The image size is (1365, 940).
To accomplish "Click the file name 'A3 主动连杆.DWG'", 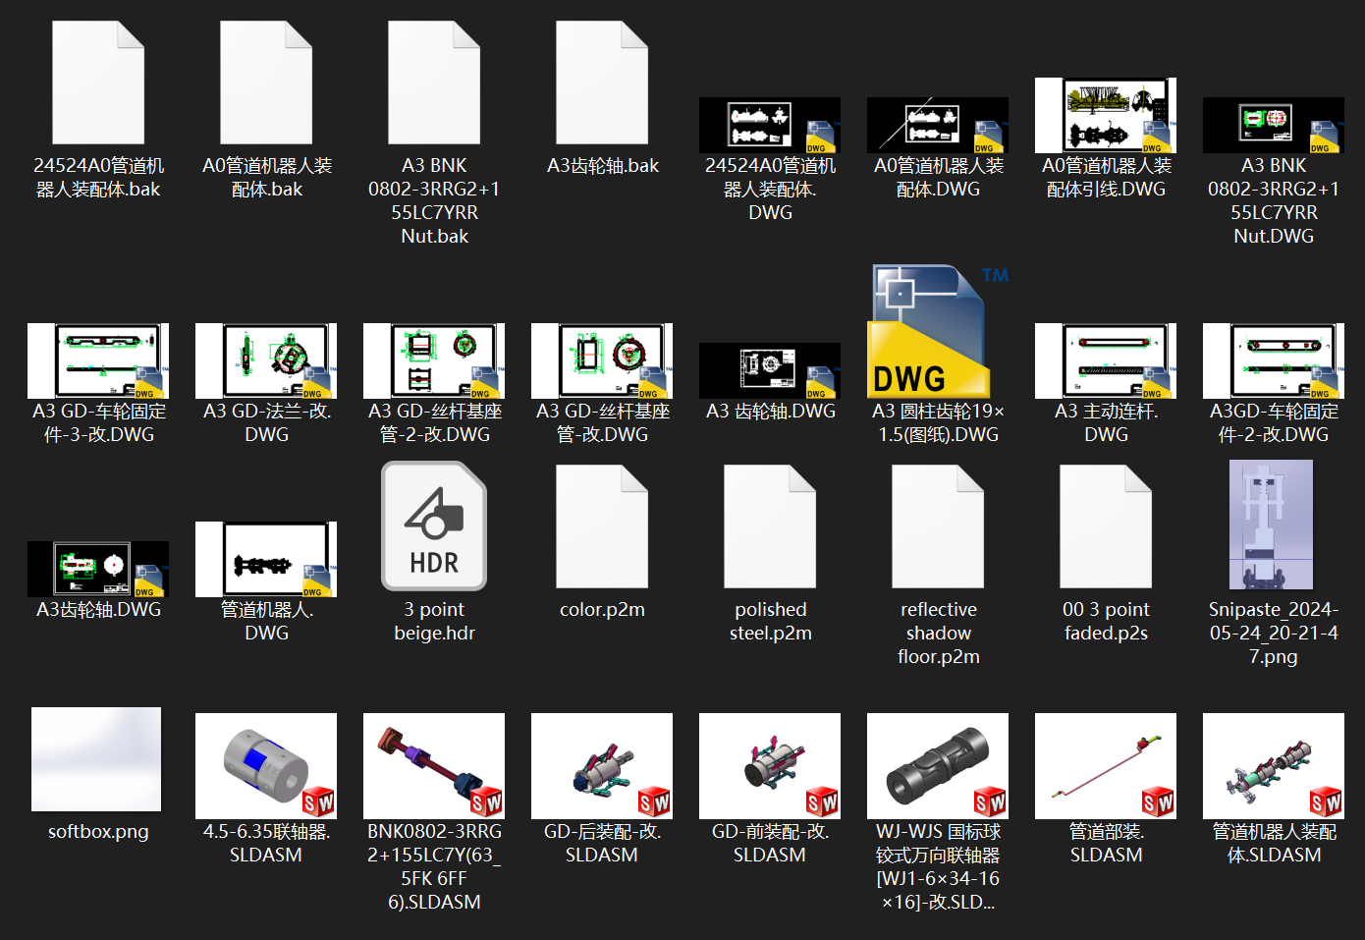I will coord(1106,422).
